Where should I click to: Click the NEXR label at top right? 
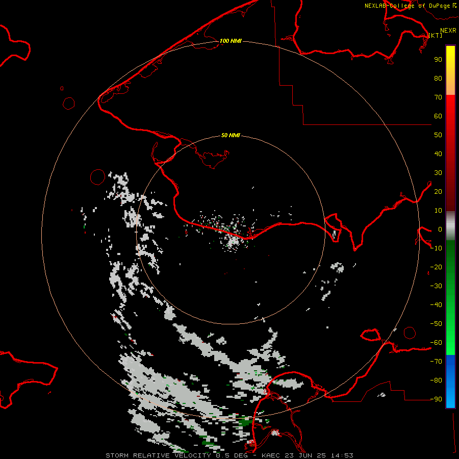(448, 31)
